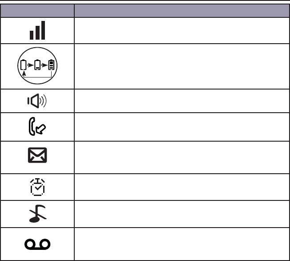Select the circular battery charging cycle icon
The width and height of the screenshot is (290, 261).
37,65
